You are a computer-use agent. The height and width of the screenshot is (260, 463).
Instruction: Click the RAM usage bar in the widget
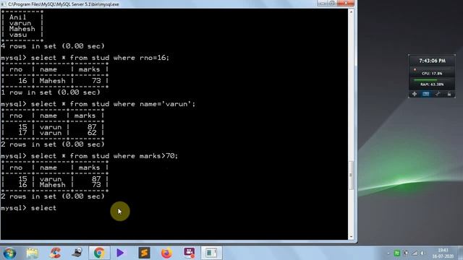[x=432, y=79]
